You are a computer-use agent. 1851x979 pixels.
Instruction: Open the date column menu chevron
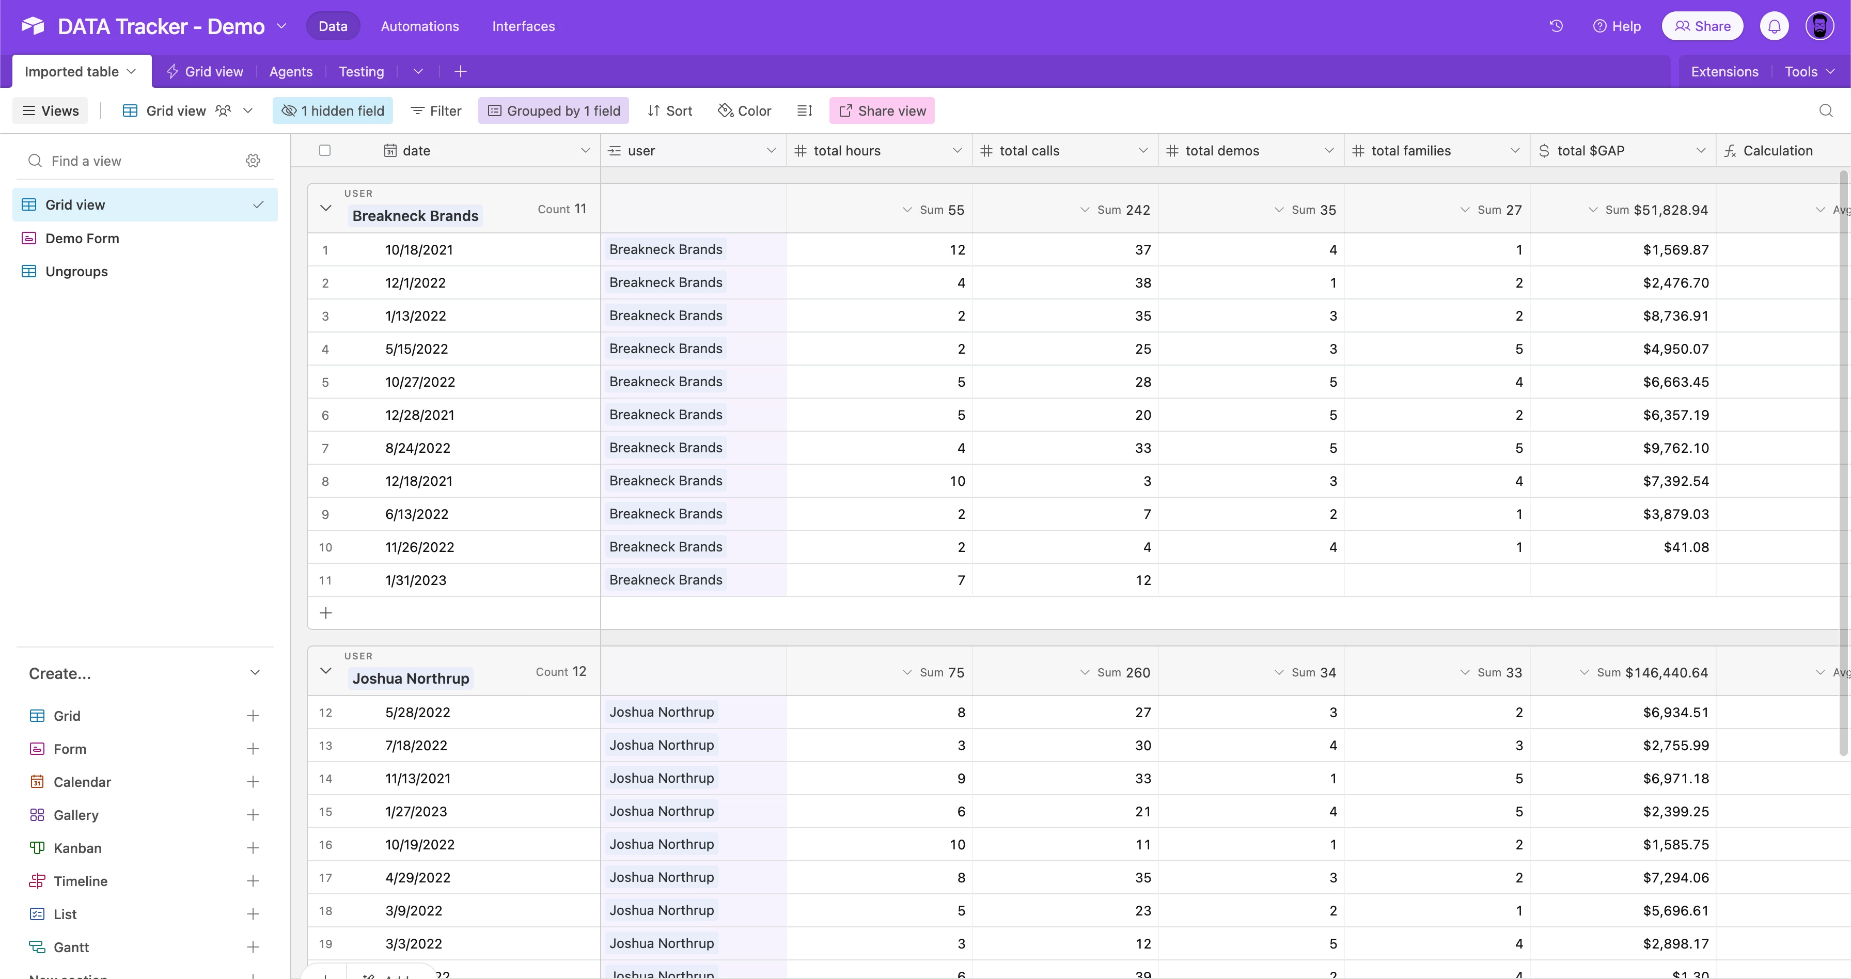pos(586,150)
